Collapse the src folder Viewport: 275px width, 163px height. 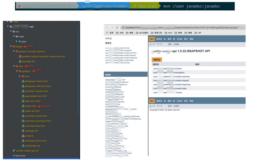click(11, 32)
